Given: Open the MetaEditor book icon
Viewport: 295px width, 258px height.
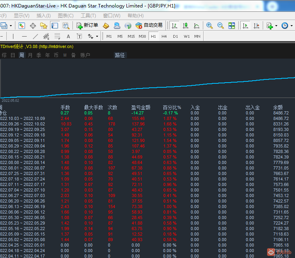Looking at the screenshot, I should coord(106,26).
